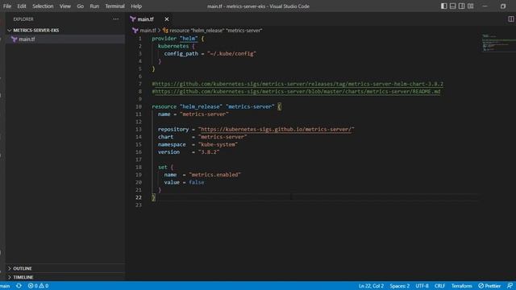Screen dimensions: 516x290
Task: Click "metrics.enabled" string
Action: tap(215, 175)
